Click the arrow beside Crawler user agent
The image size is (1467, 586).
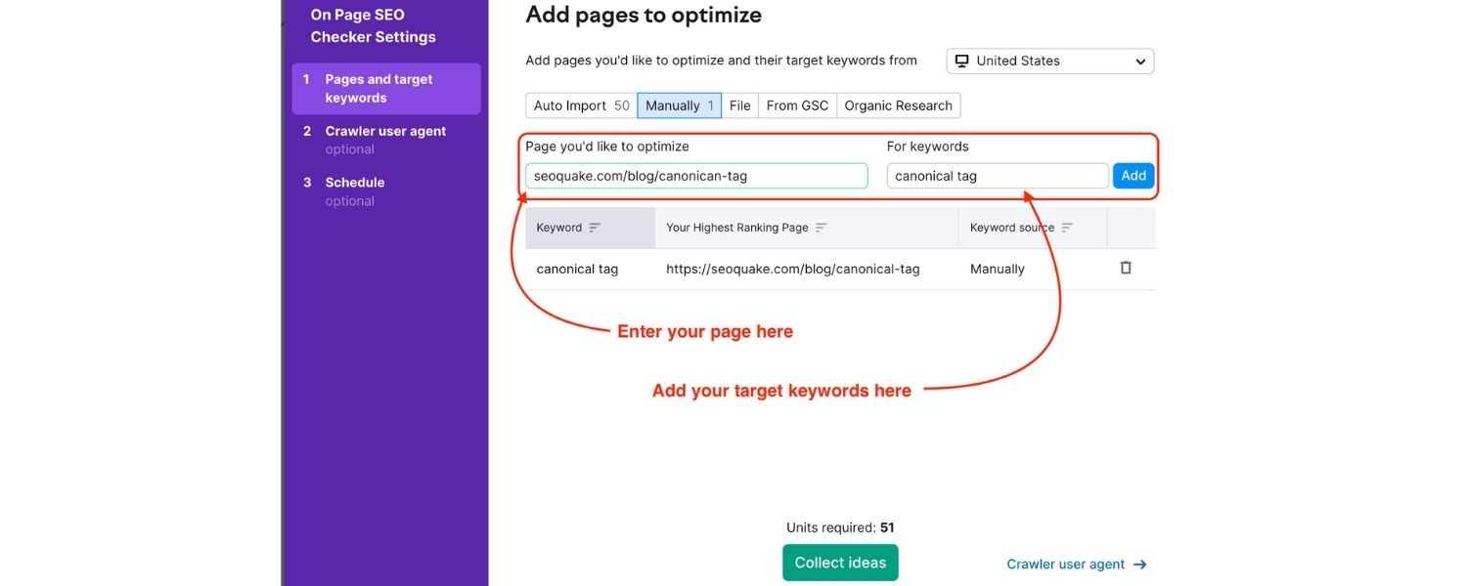click(x=1139, y=564)
